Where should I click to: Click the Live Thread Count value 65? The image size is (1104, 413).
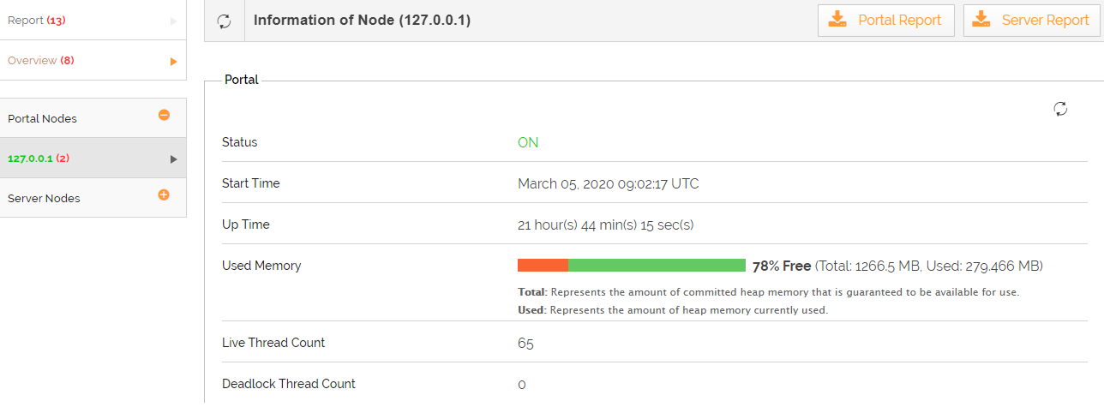click(x=525, y=343)
